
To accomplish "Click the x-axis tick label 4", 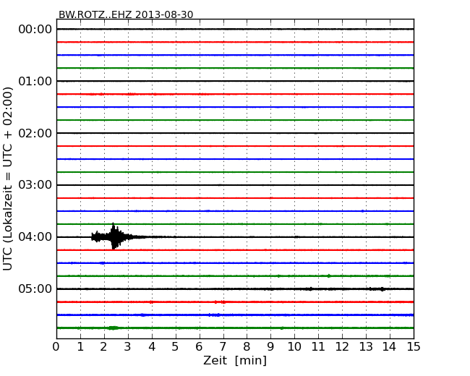I will click(152, 347).
